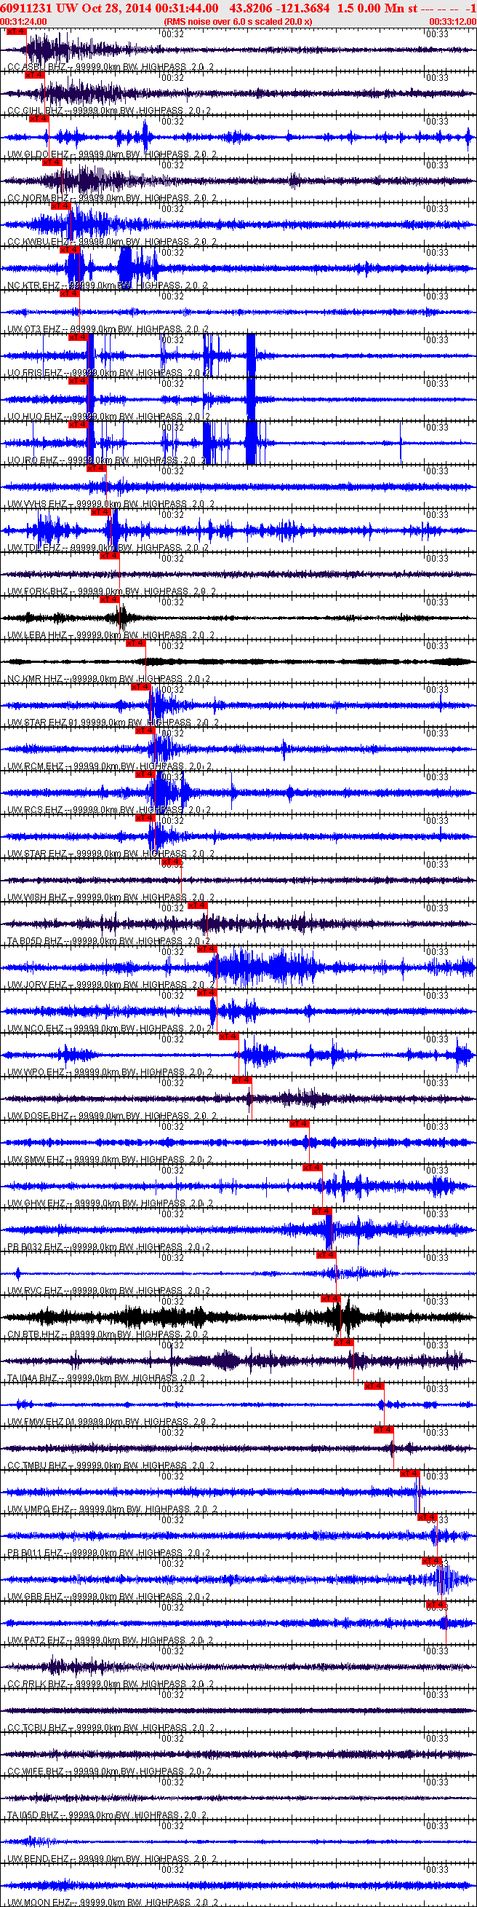Click the UW BEND EHZ waveform trace
This screenshot has width=477, height=1907.
tap(236, 1841)
